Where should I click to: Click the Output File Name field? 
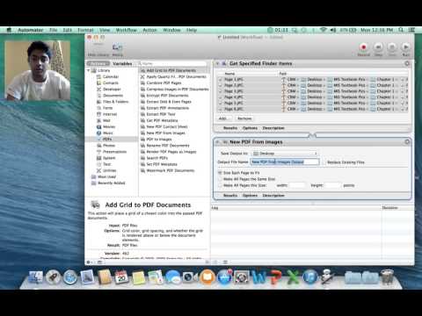pos(285,162)
